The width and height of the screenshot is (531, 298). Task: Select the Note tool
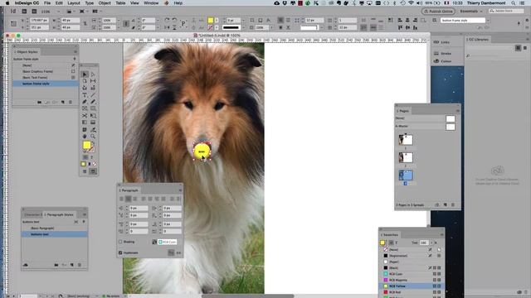pos(85,129)
